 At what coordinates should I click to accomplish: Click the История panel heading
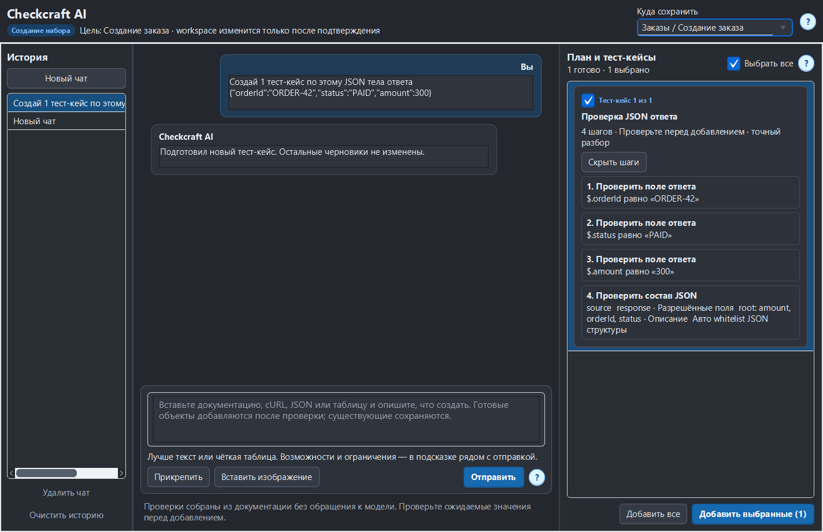point(27,57)
